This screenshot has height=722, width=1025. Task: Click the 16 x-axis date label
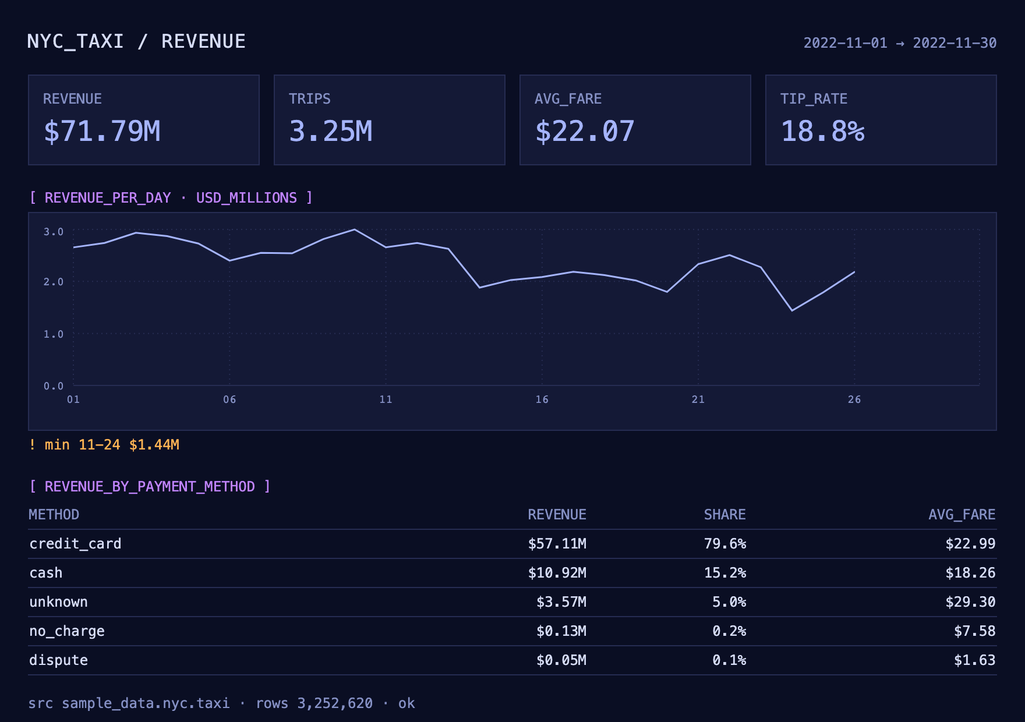pos(542,399)
